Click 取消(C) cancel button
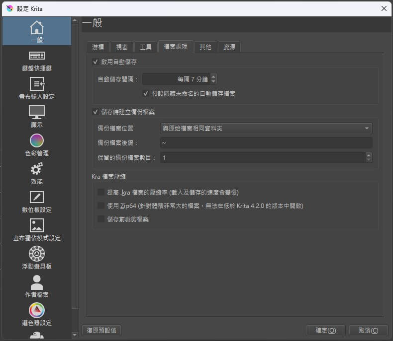 [369, 330]
